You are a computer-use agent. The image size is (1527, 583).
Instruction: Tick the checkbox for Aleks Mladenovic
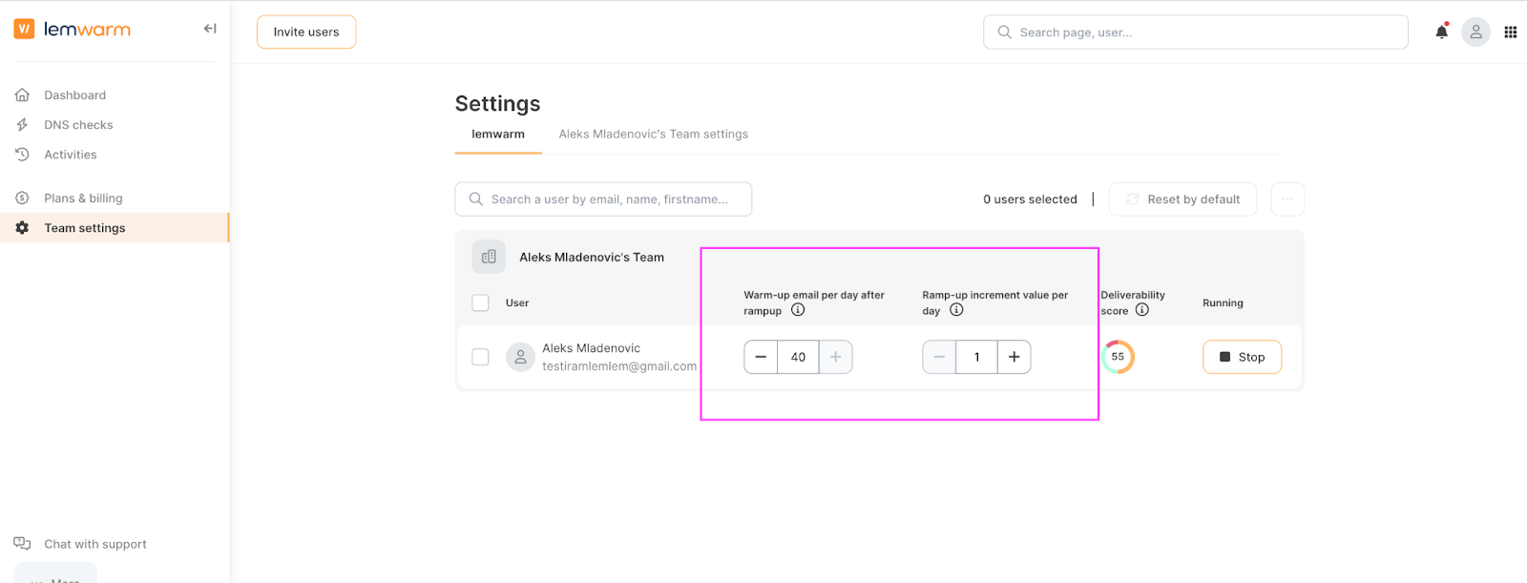tap(481, 357)
